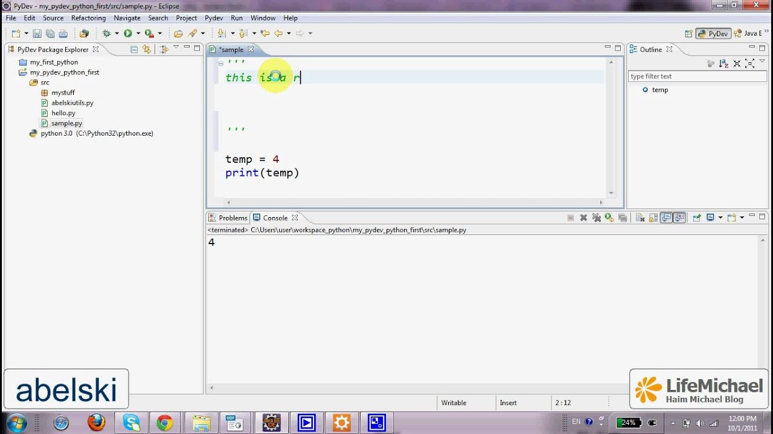Click the Debug bug icon in toolbar
773x434 pixels.
[106, 34]
